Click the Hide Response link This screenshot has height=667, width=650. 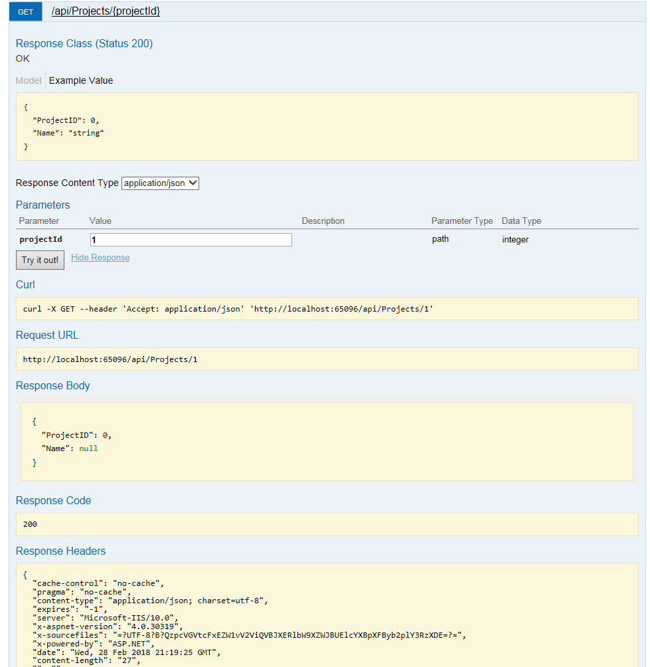point(100,258)
